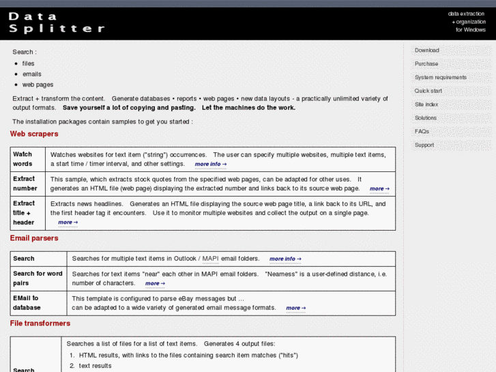Navigate to Solutions in sidebar
This screenshot has height=372, width=496.
click(425, 118)
